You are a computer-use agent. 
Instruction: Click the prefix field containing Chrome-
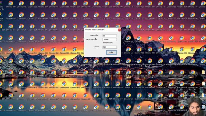pyautogui.click(x=109, y=39)
